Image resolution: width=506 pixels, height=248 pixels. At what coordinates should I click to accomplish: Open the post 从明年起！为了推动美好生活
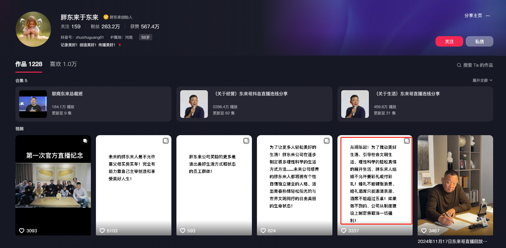pos(375,185)
